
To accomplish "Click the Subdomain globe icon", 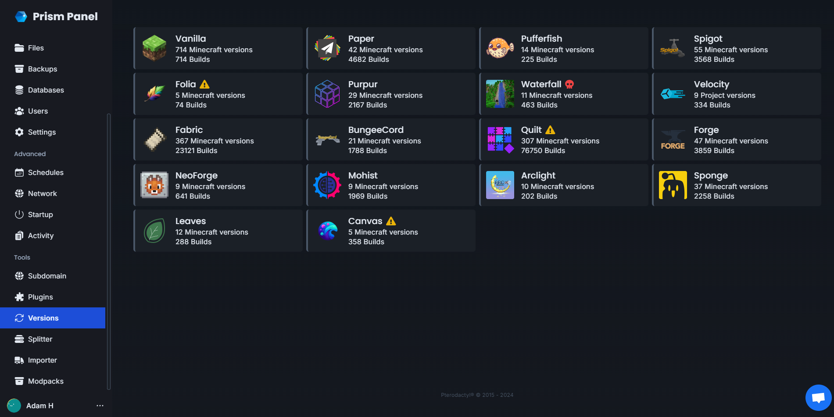I will (19, 276).
